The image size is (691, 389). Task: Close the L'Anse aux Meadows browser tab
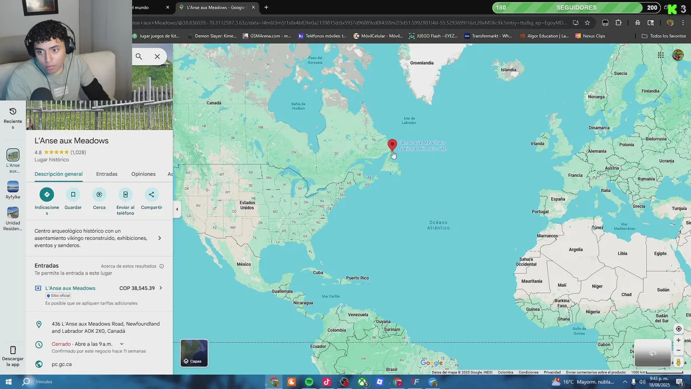point(253,8)
